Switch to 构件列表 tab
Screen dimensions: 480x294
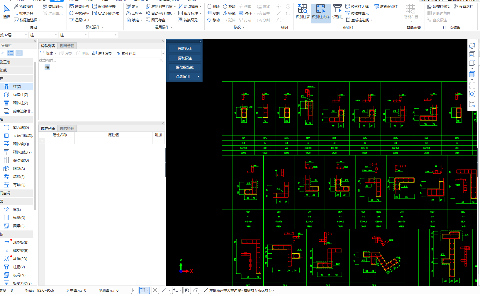point(48,46)
